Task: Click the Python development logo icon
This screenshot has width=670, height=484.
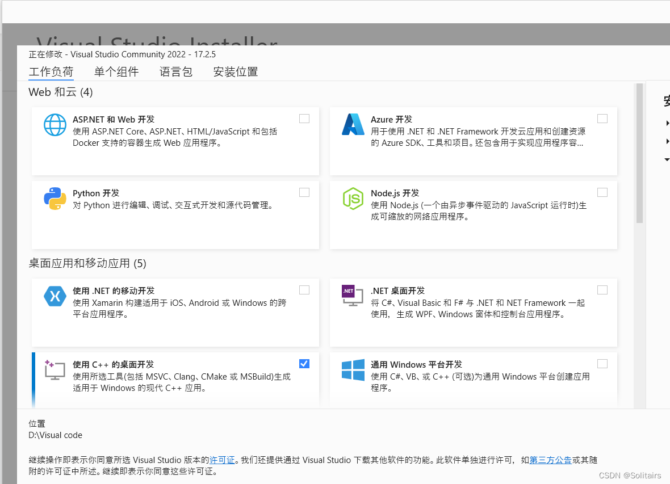Action: [x=55, y=199]
